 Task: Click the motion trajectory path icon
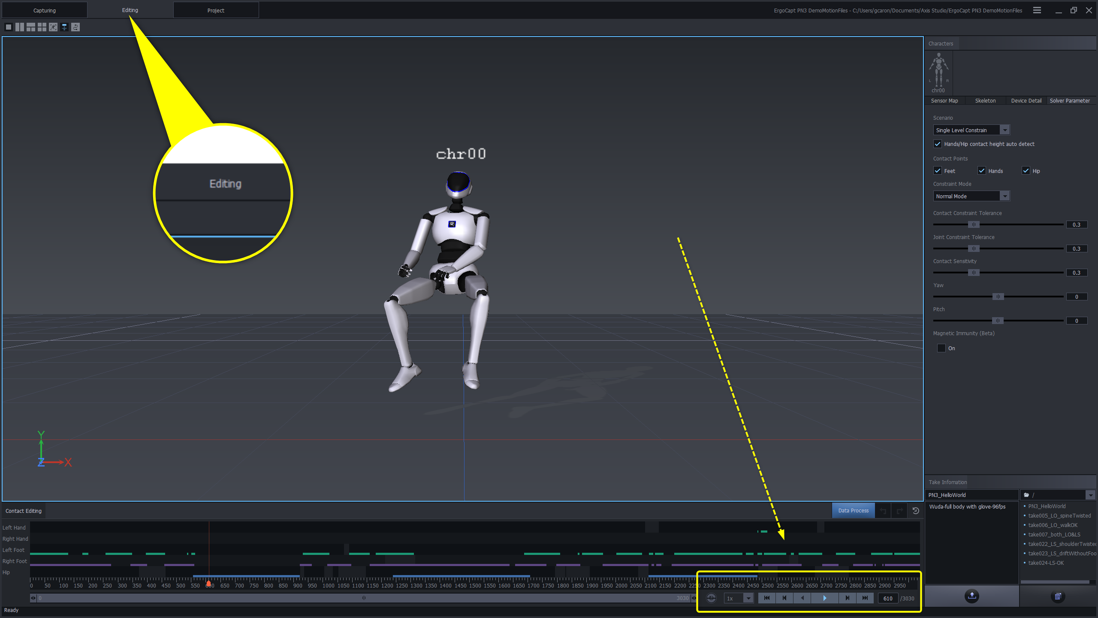[75, 27]
